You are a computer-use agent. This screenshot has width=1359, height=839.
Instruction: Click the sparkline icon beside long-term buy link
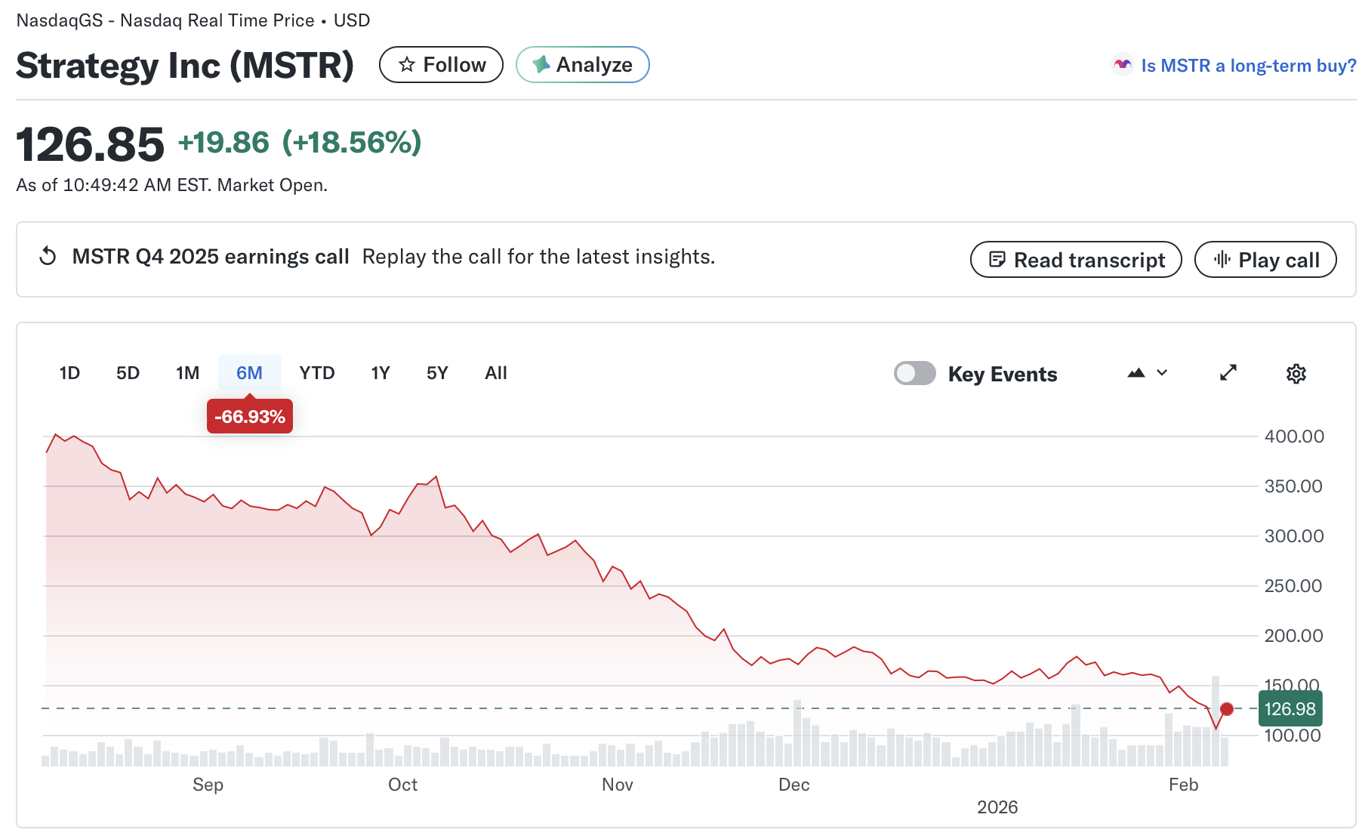pyautogui.click(x=1122, y=66)
